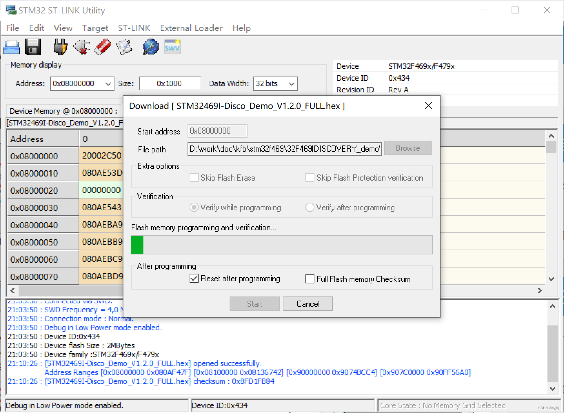Select the Device Memory @ 0x08000000 tab

(x=63, y=111)
